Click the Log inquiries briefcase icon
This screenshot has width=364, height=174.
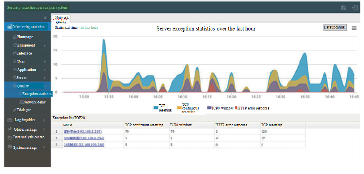(x=10, y=120)
